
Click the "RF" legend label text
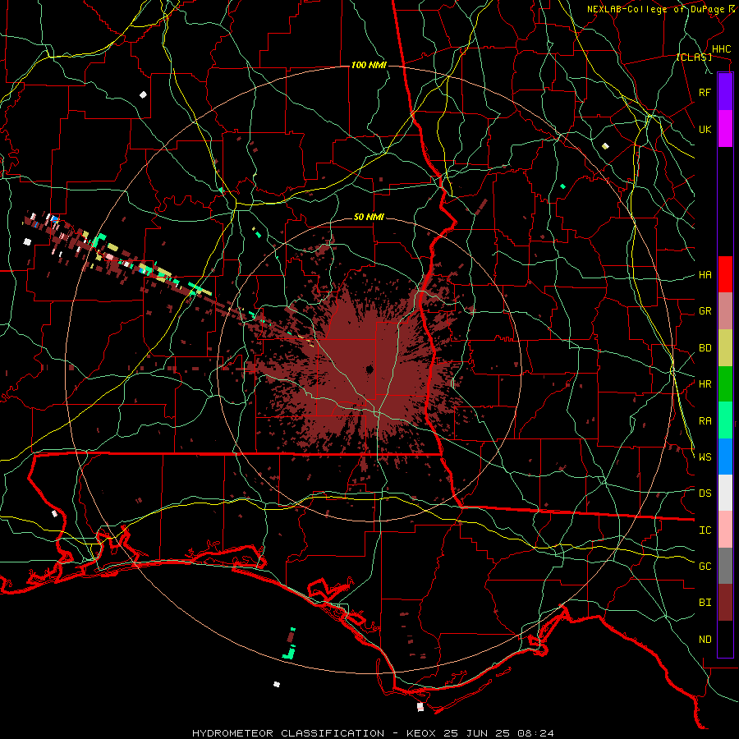click(x=705, y=92)
